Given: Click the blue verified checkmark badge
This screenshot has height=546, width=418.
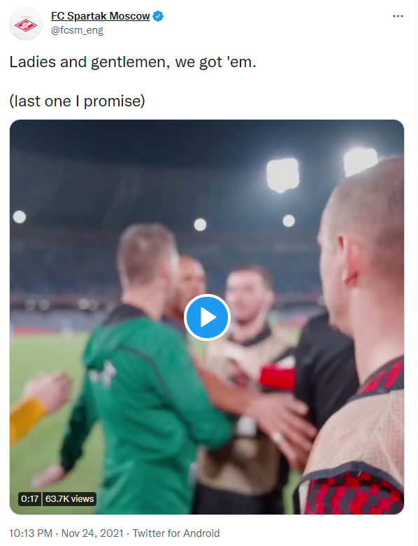Looking at the screenshot, I should pyautogui.click(x=158, y=16).
